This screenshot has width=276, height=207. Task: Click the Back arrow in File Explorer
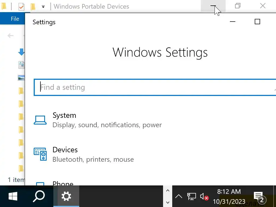pyautogui.click(x=11, y=36)
